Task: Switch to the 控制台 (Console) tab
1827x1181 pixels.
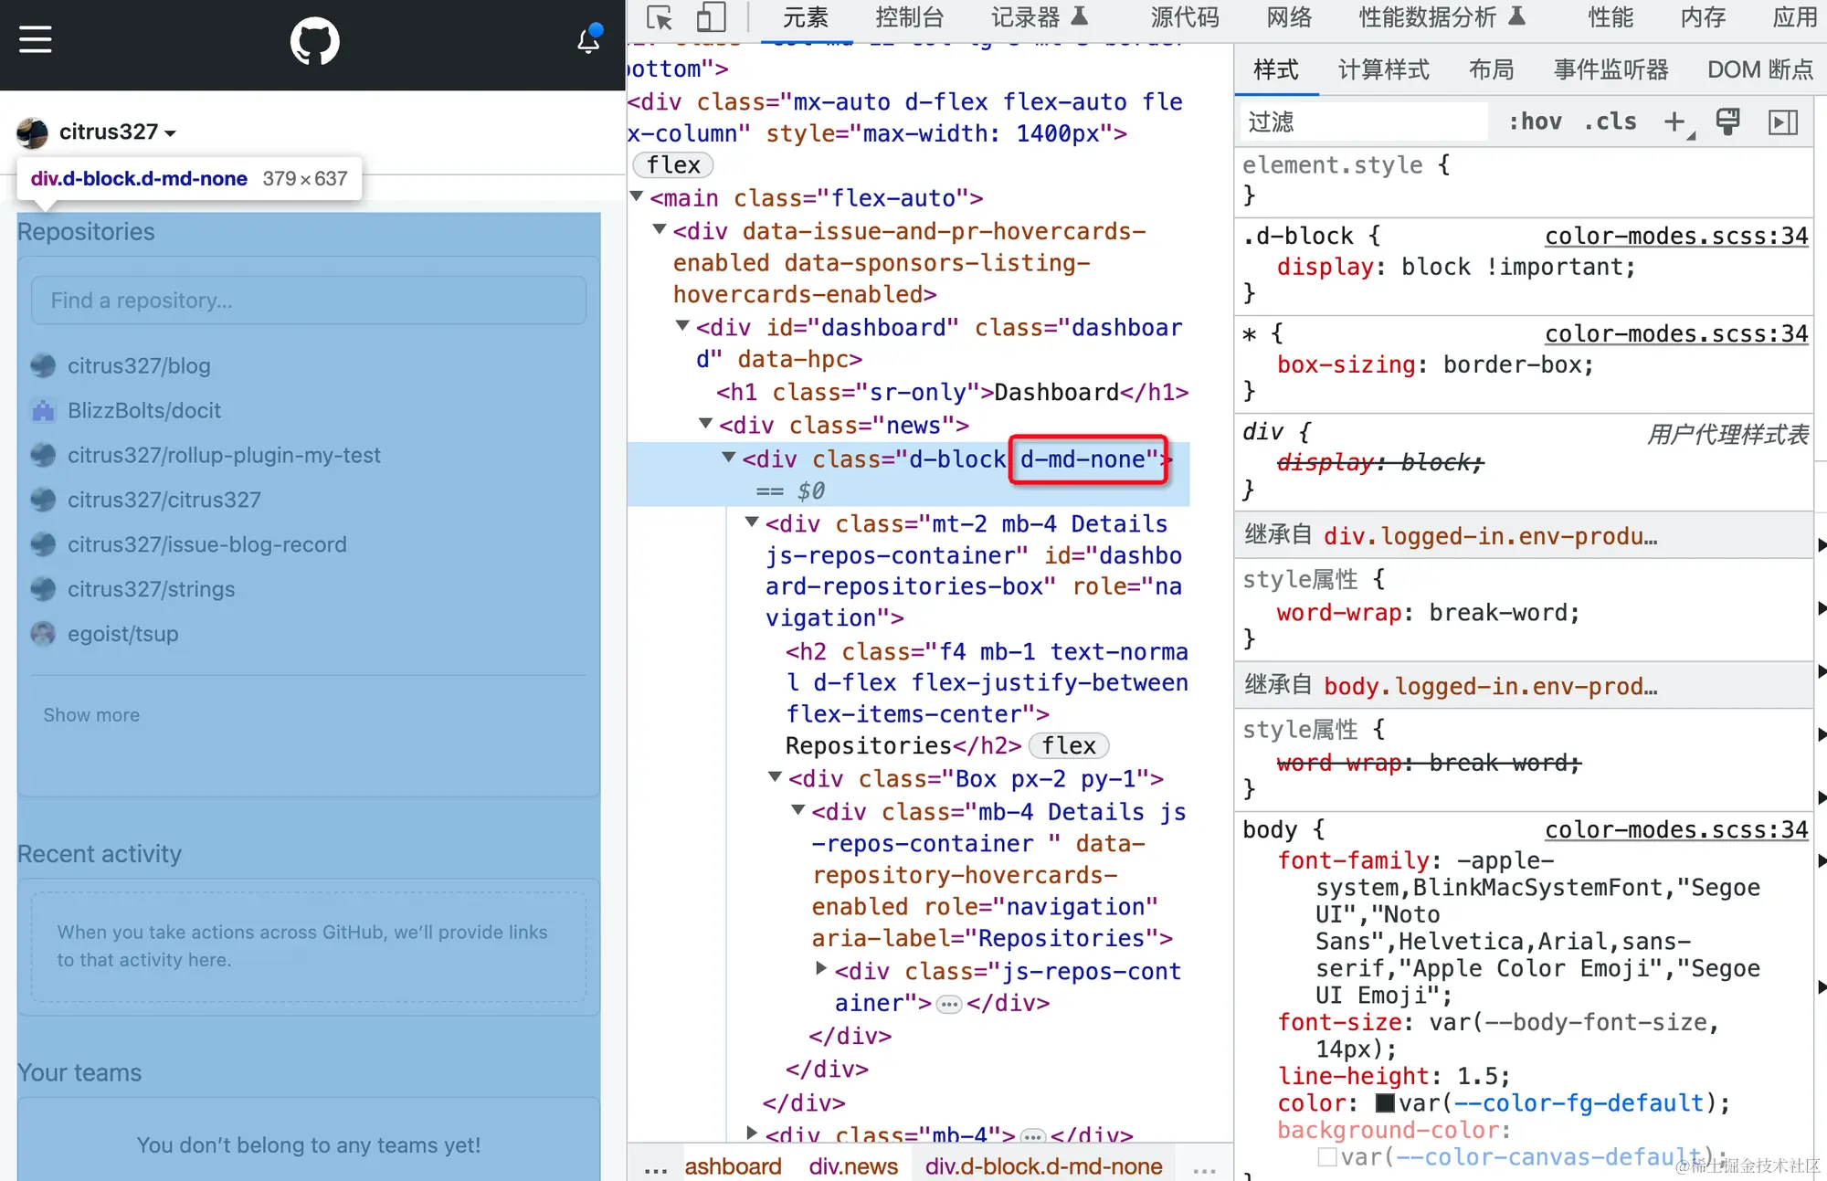Action: 910,17
